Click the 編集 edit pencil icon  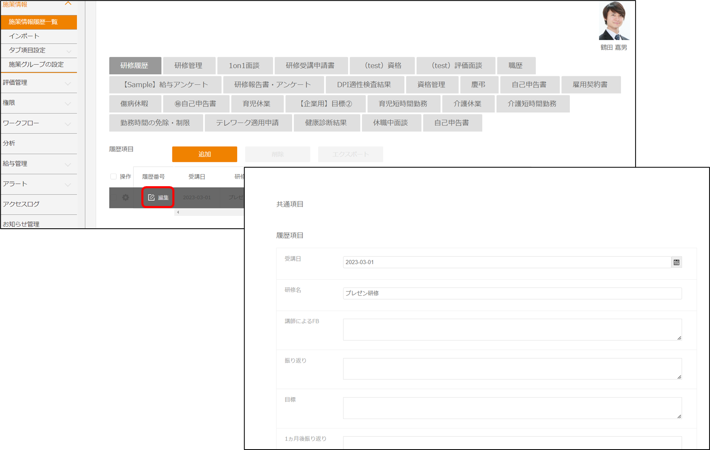coord(151,198)
